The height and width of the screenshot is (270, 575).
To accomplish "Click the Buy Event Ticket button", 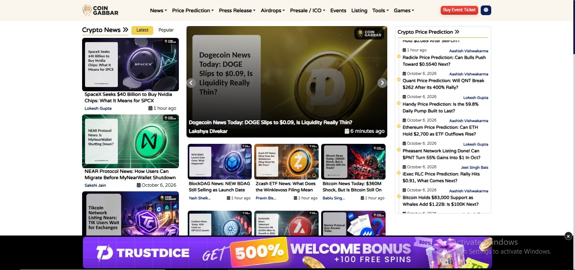I will pyautogui.click(x=459, y=10).
